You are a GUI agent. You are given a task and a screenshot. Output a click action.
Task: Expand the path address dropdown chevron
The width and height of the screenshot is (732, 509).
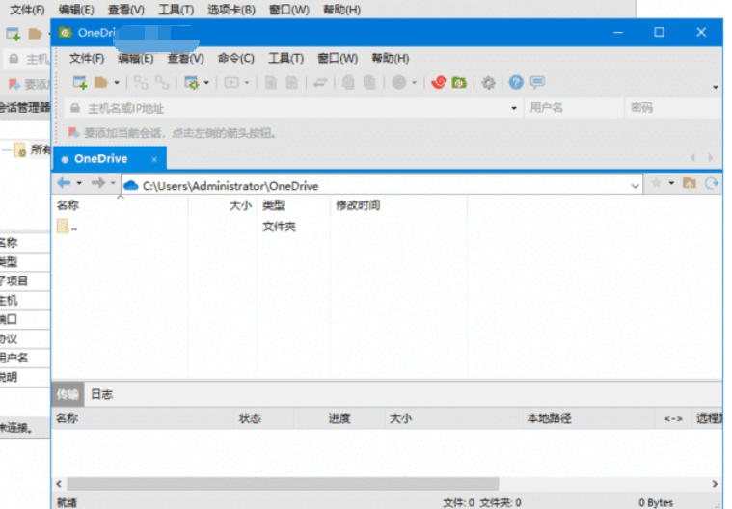(x=635, y=186)
